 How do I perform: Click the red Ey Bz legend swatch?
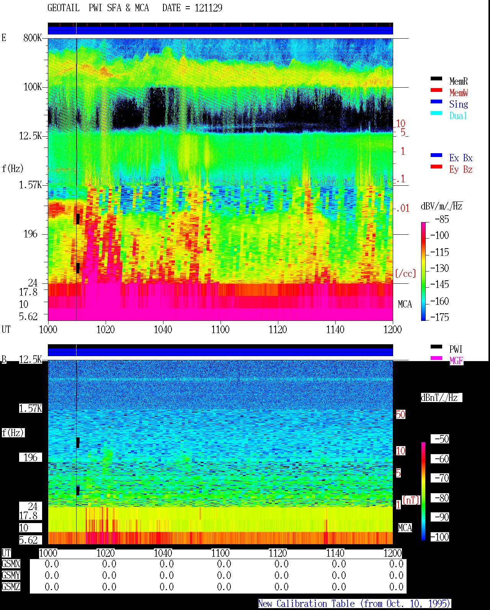[x=436, y=167]
